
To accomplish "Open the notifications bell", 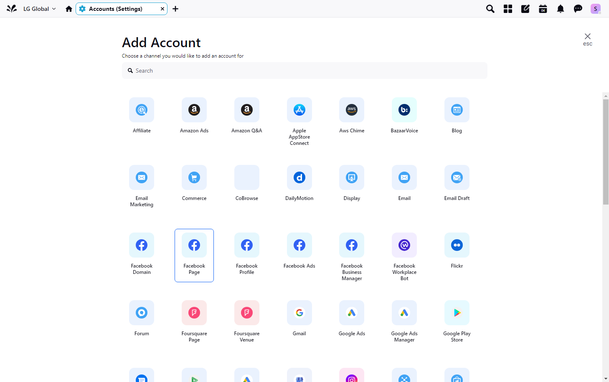I will click(560, 9).
